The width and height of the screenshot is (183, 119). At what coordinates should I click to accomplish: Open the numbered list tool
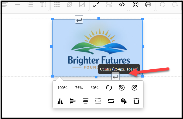point(30,5)
